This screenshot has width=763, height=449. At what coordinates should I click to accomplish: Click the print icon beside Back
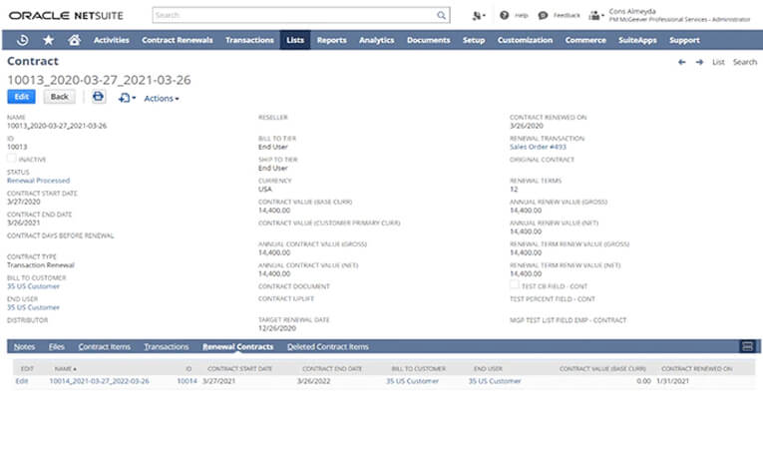98,97
